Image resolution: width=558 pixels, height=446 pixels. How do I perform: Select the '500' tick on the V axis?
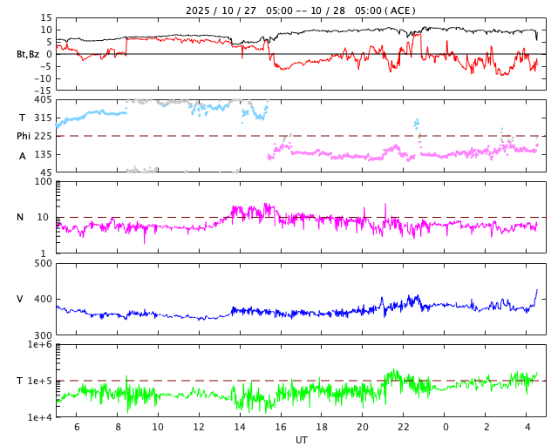tap(43, 264)
